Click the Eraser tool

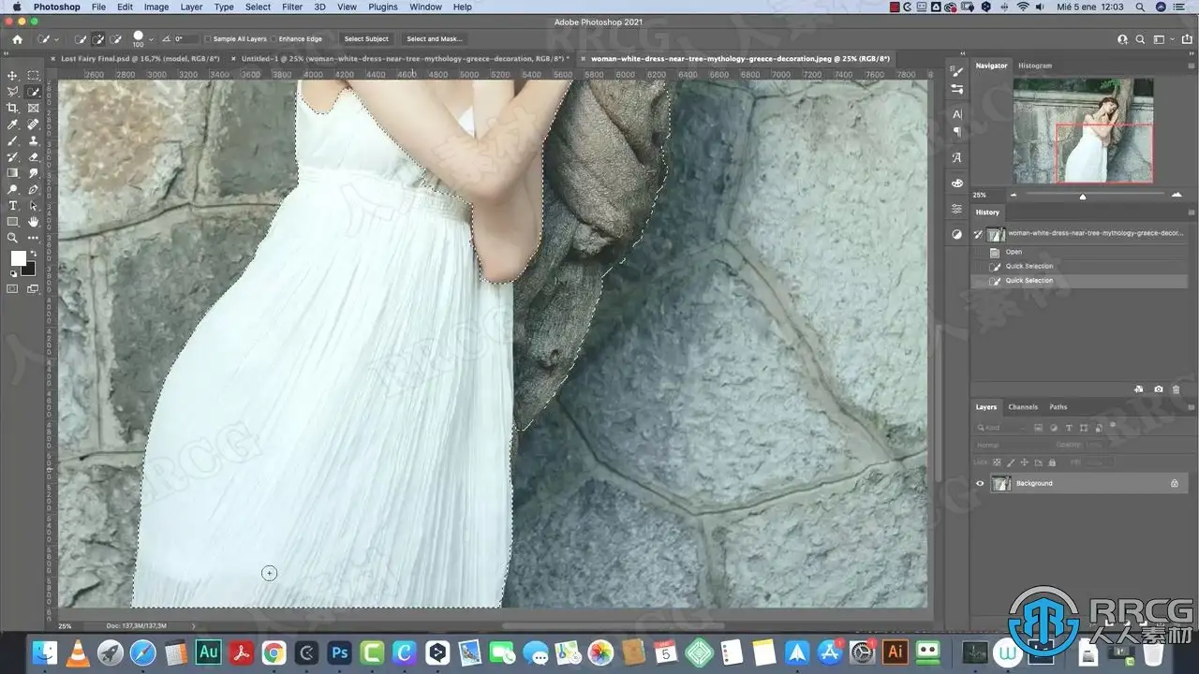(x=34, y=157)
